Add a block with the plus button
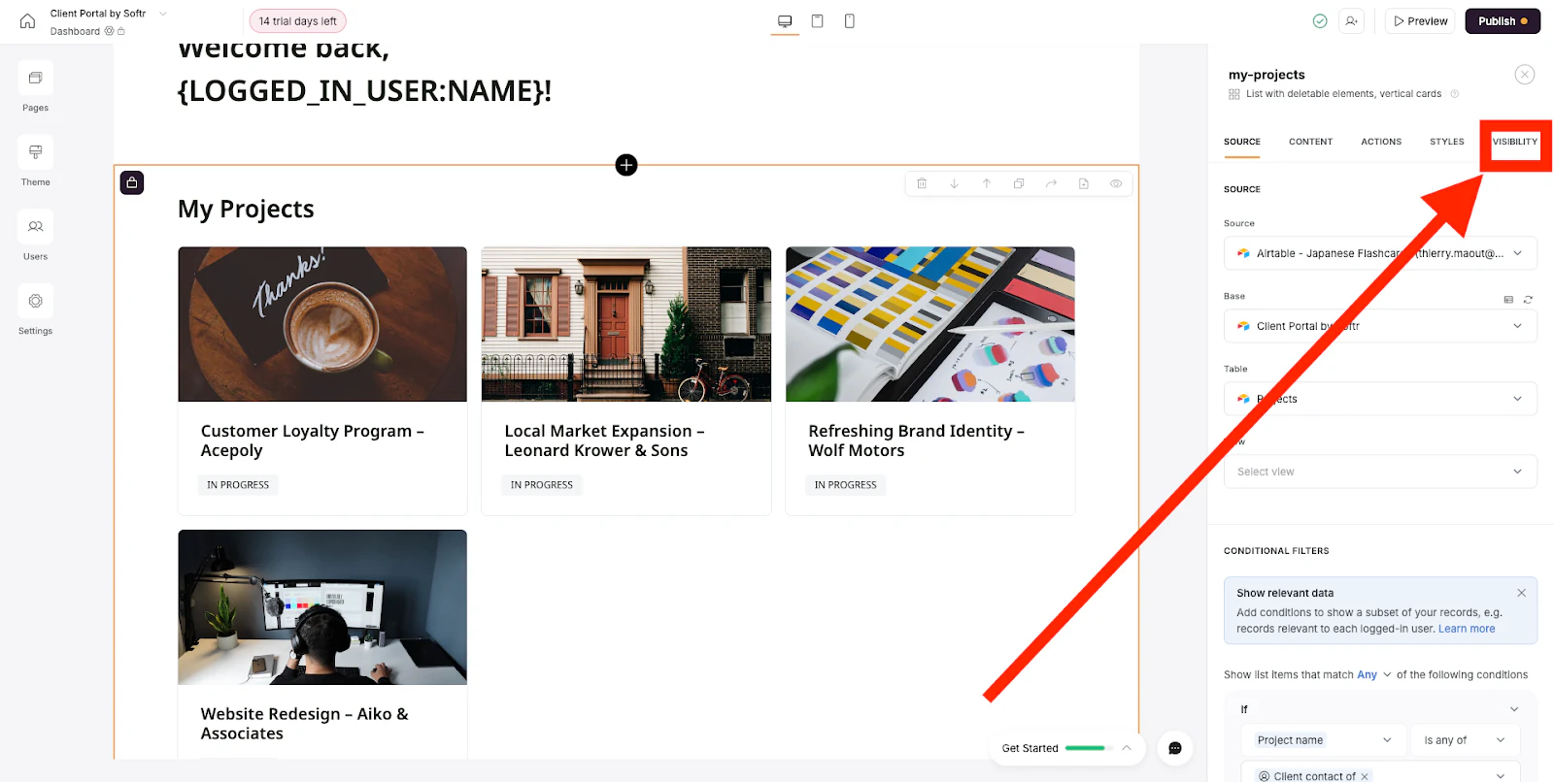 [626, 165]
